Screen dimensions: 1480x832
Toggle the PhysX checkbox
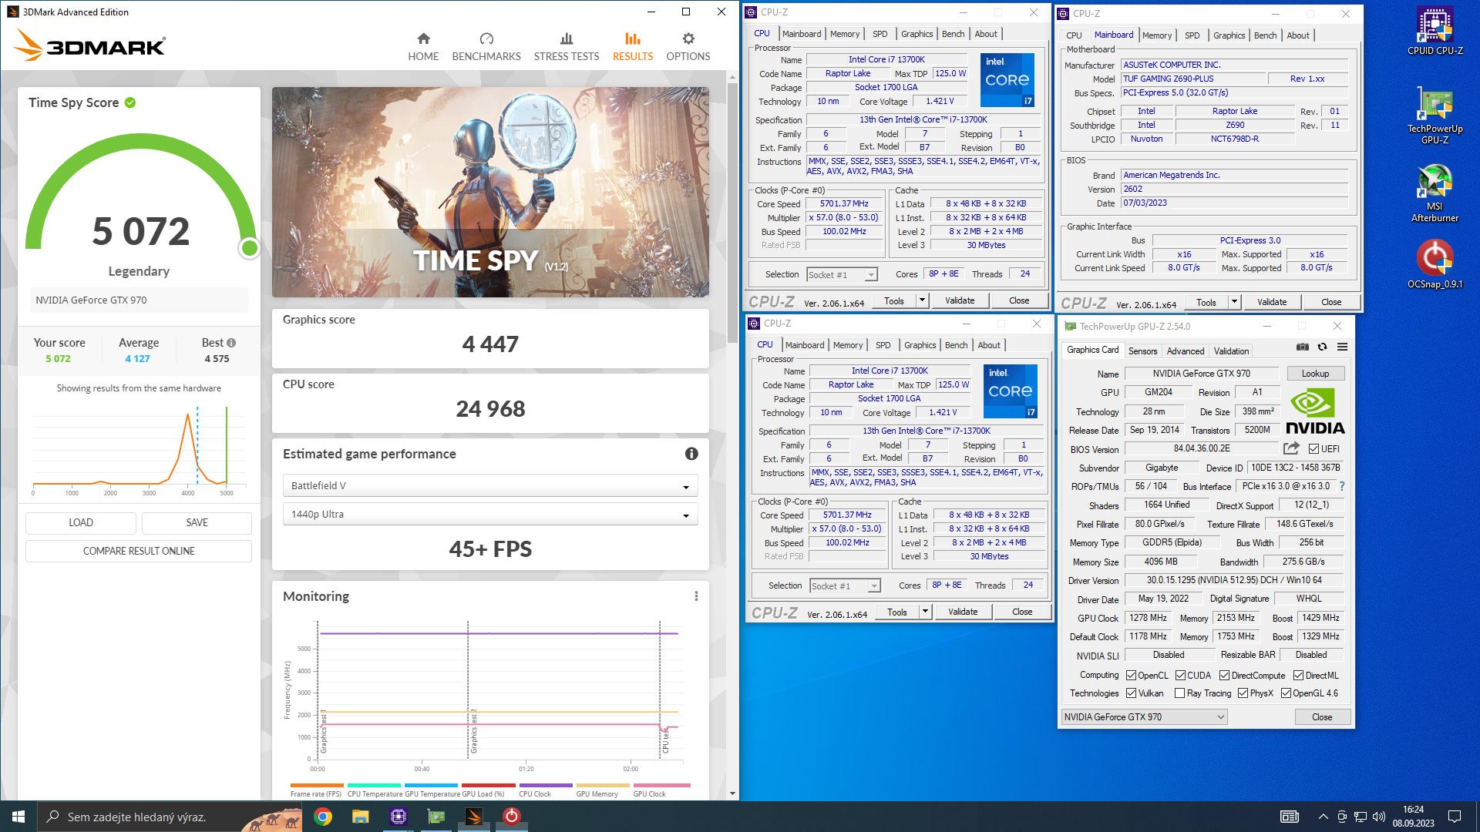1243,693
